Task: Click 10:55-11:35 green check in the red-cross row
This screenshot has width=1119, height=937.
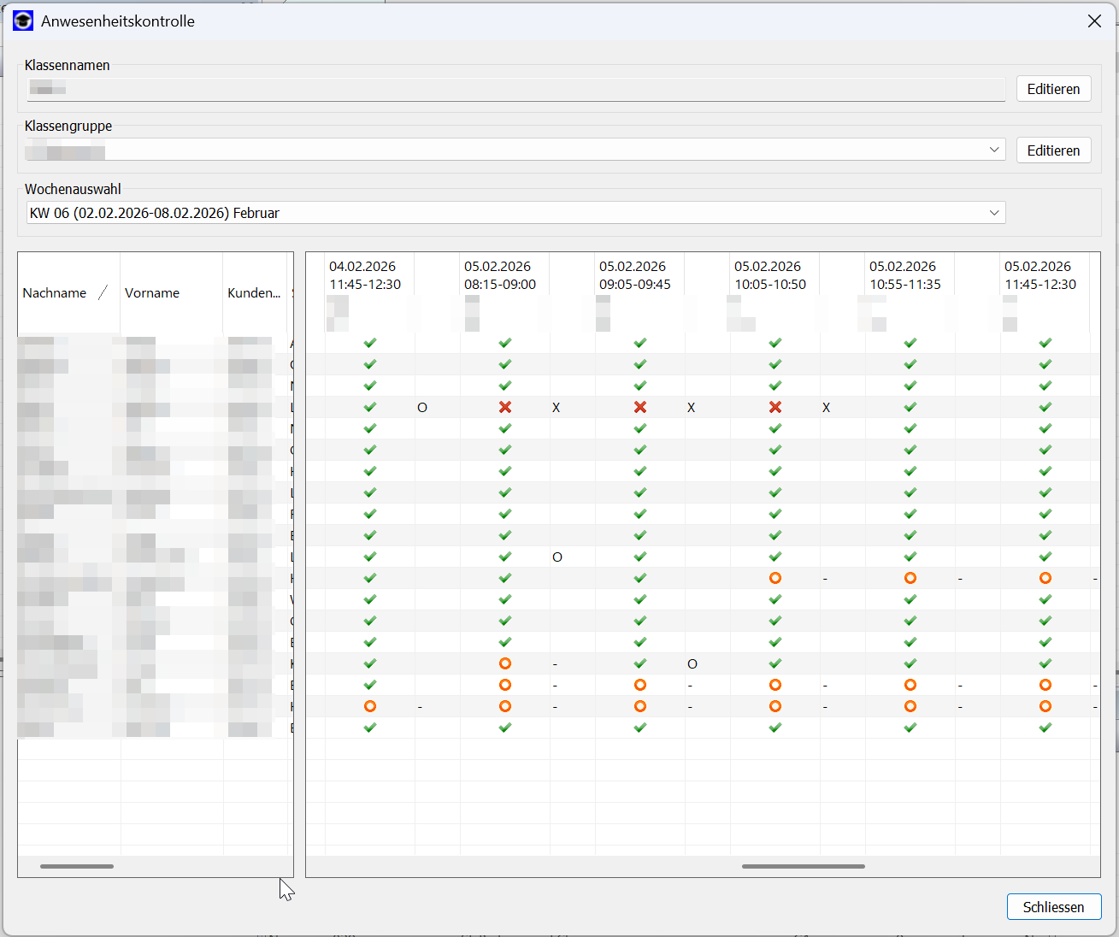Action: click(910, 407)
